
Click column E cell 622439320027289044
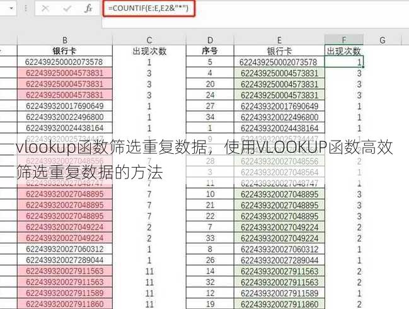pos(279,260)
